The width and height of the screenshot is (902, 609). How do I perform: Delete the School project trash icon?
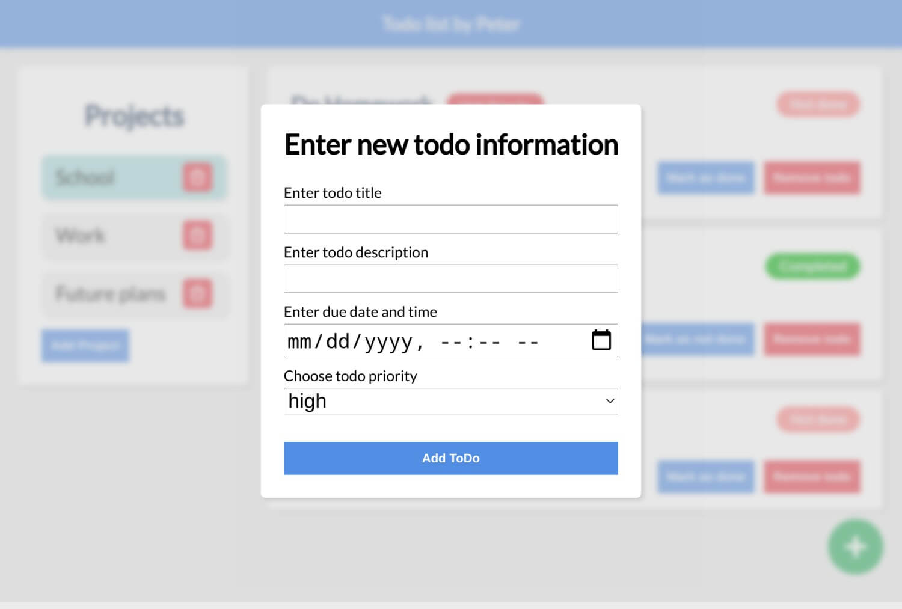point(197,177)
